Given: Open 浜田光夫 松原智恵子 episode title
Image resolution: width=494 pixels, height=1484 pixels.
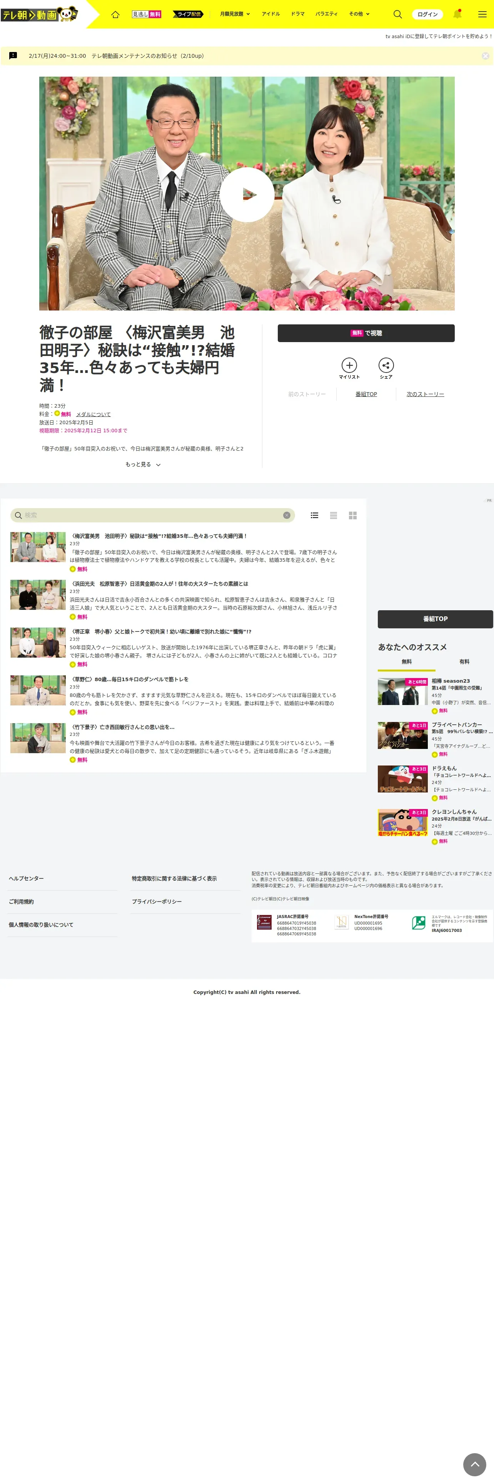Looking at the screenshot, I should click(159, 584).
